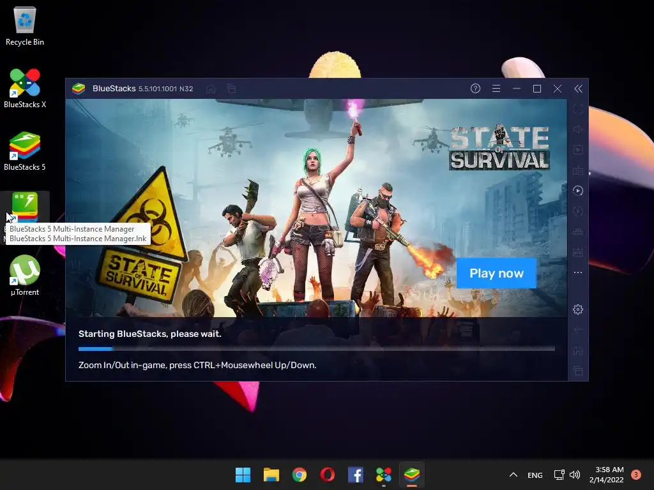Click the version text '5.5.101.1001 N32'

165,89
